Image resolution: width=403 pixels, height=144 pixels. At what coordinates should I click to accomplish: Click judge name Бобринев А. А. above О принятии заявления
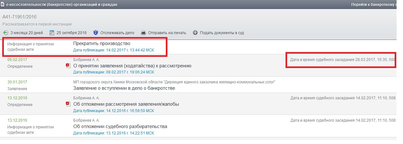click(x=86, y=60)
